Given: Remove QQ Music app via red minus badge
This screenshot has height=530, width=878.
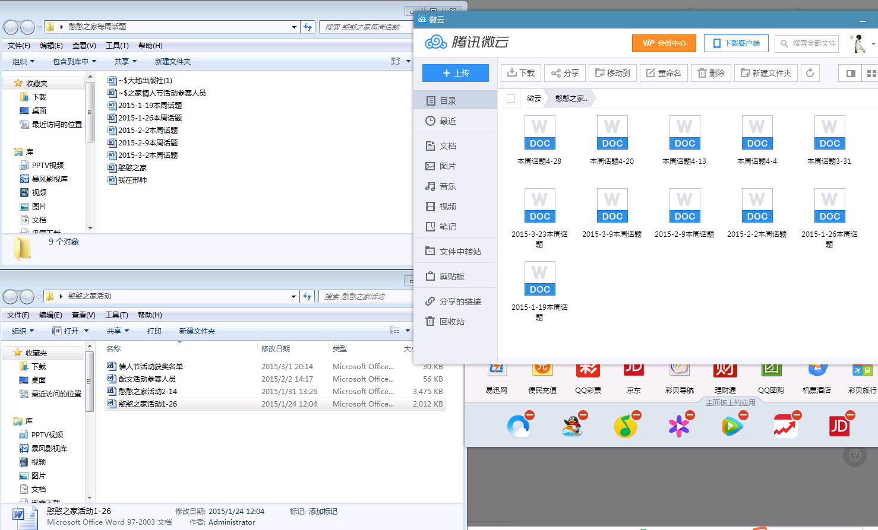Looking at the screenshot, I should (x=636, y=415).
